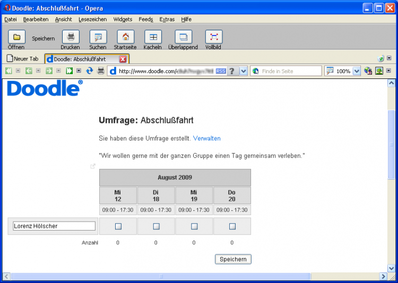Follow the Verwalten link
The height and width of the screenshot is (283, 398).
tap(207, 138)
